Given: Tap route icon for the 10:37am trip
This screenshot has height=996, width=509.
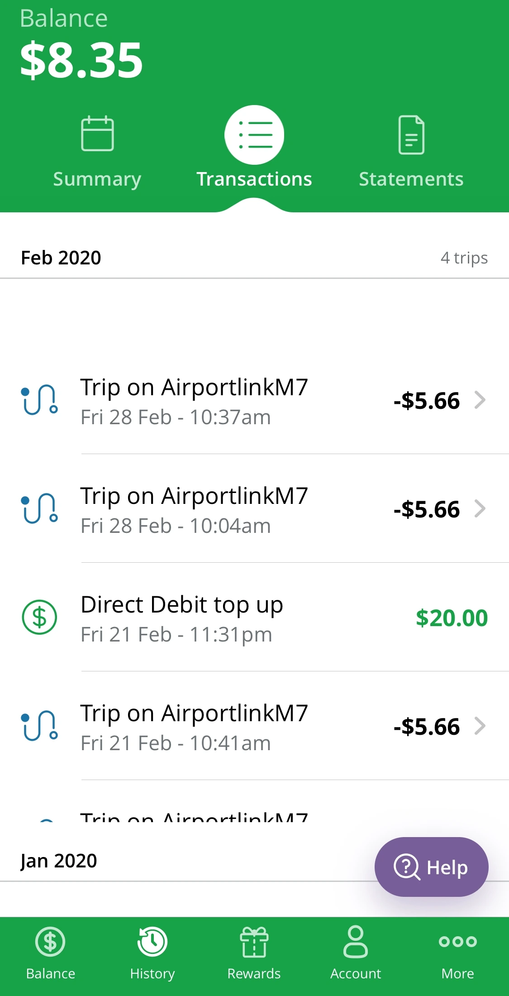Looking at the screenshot, I should tap(40, 400).
